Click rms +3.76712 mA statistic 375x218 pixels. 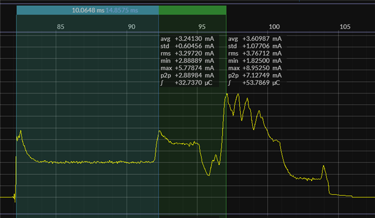pos(255,53)
